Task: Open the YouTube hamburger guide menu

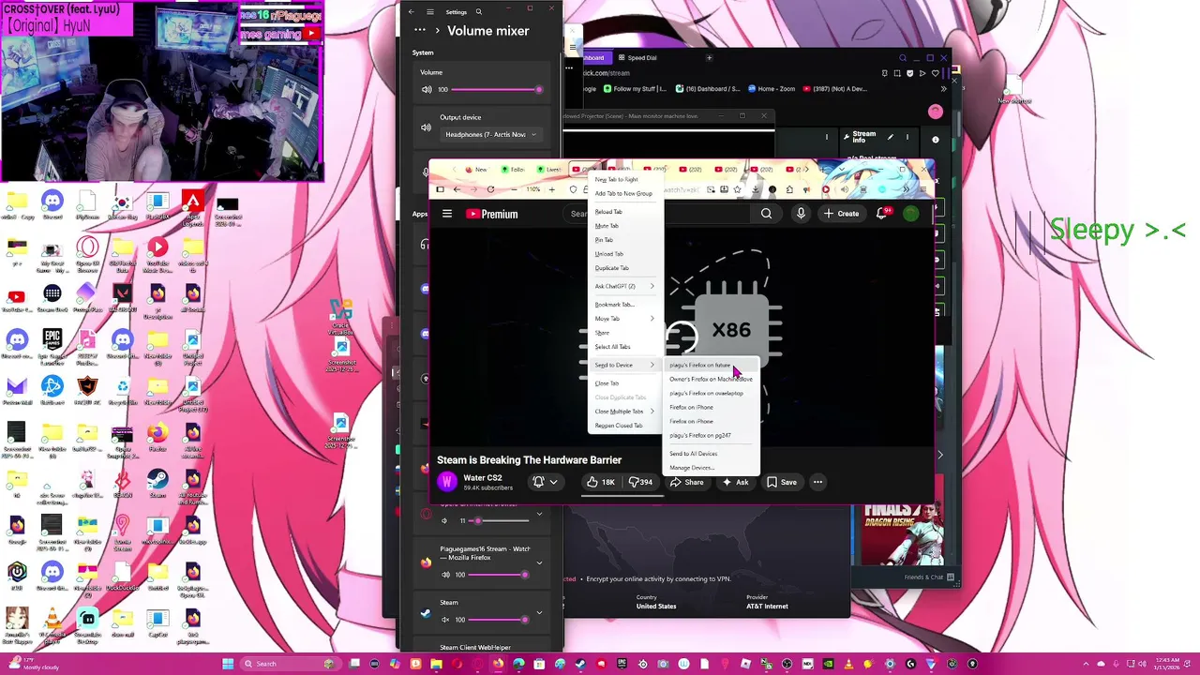Action: click(x=447, y=214)
